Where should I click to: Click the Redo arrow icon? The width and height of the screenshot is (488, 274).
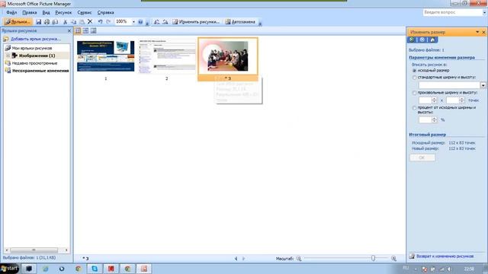[108, 22]
